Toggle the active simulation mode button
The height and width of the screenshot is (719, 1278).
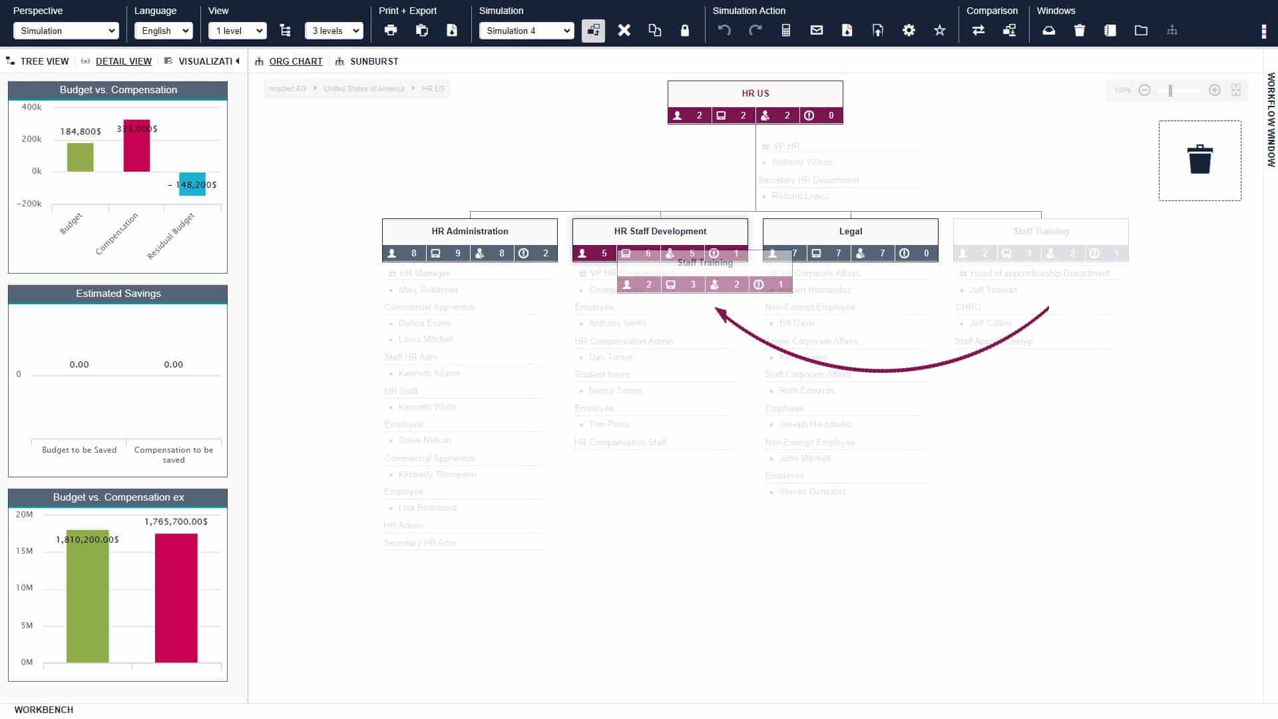point(593,31)
